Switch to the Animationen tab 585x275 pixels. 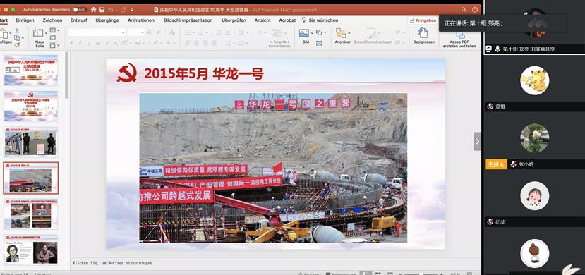pyautogui.click(x=140, y=20)
